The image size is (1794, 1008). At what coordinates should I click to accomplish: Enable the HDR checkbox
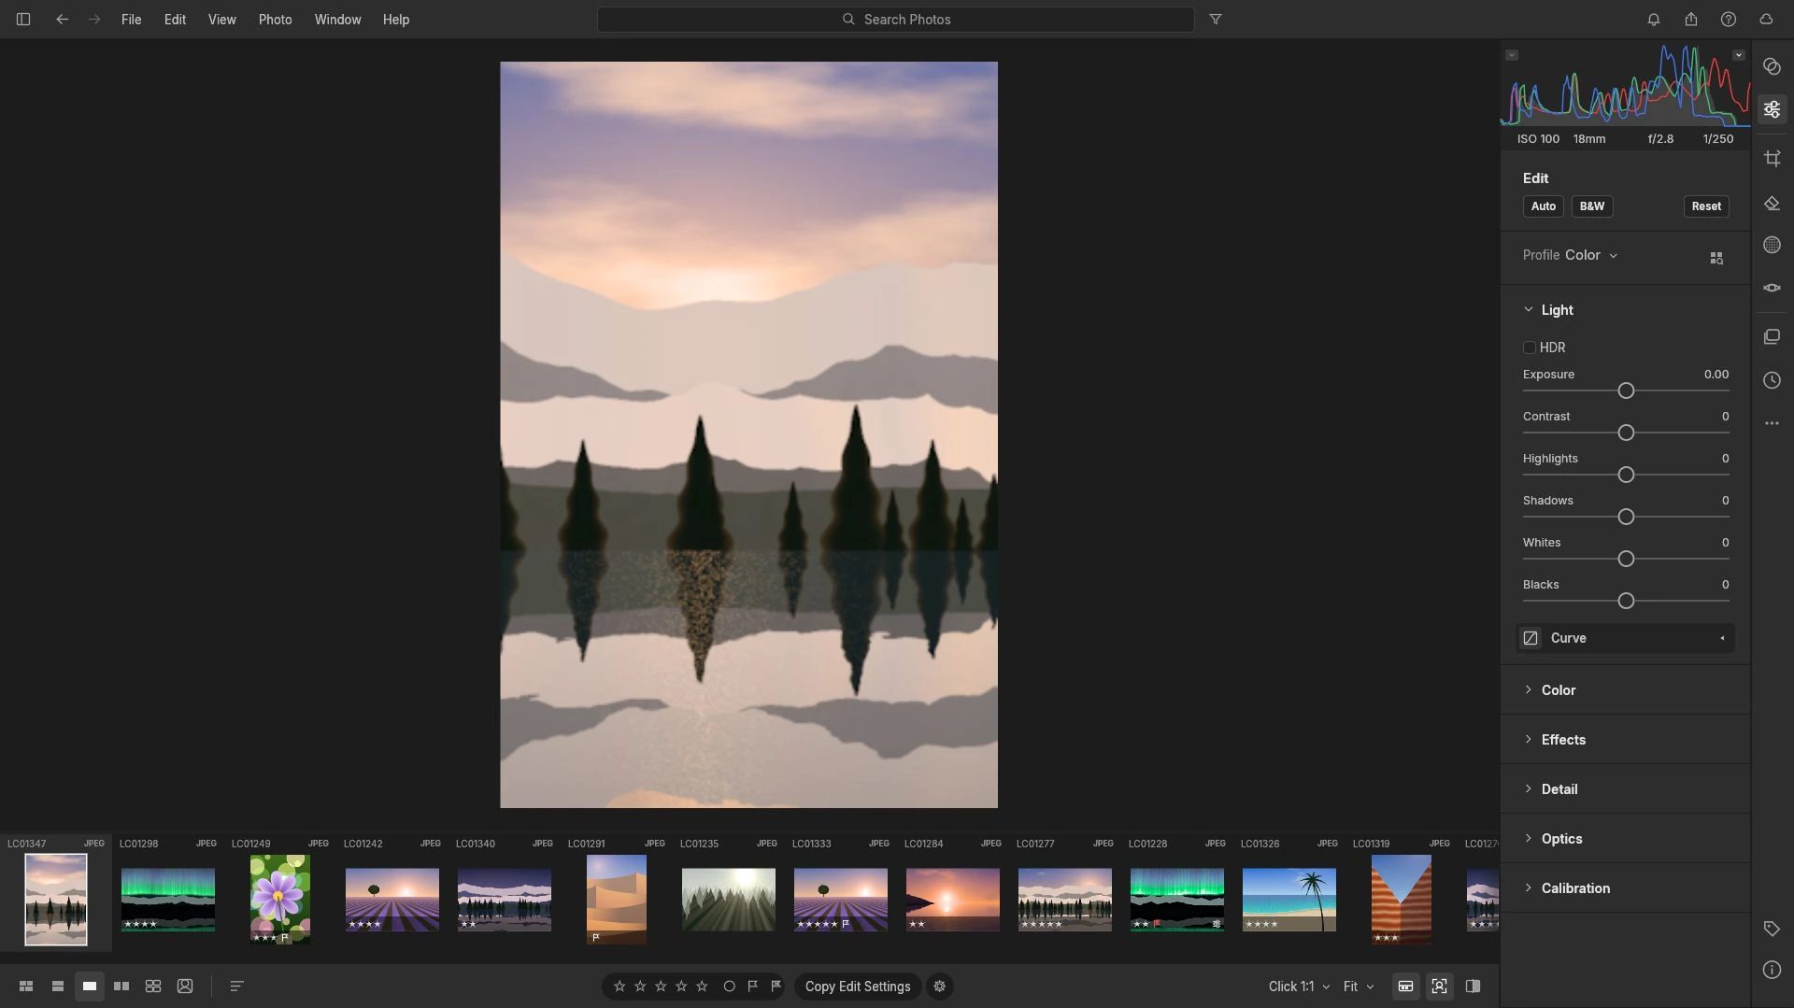[1529, 348]
